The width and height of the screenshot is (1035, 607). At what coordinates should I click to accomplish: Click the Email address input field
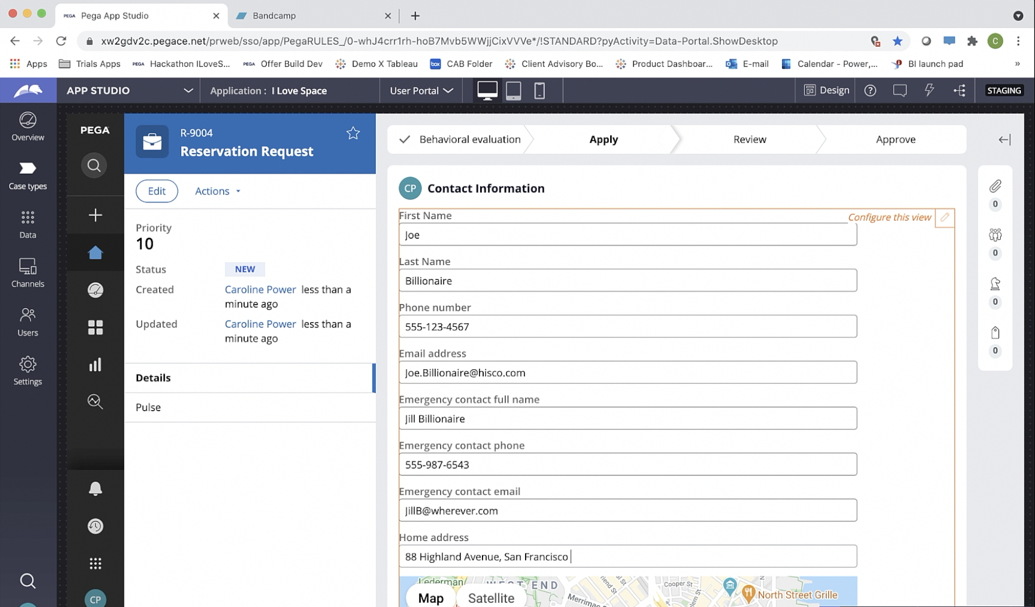pos(628,373)
